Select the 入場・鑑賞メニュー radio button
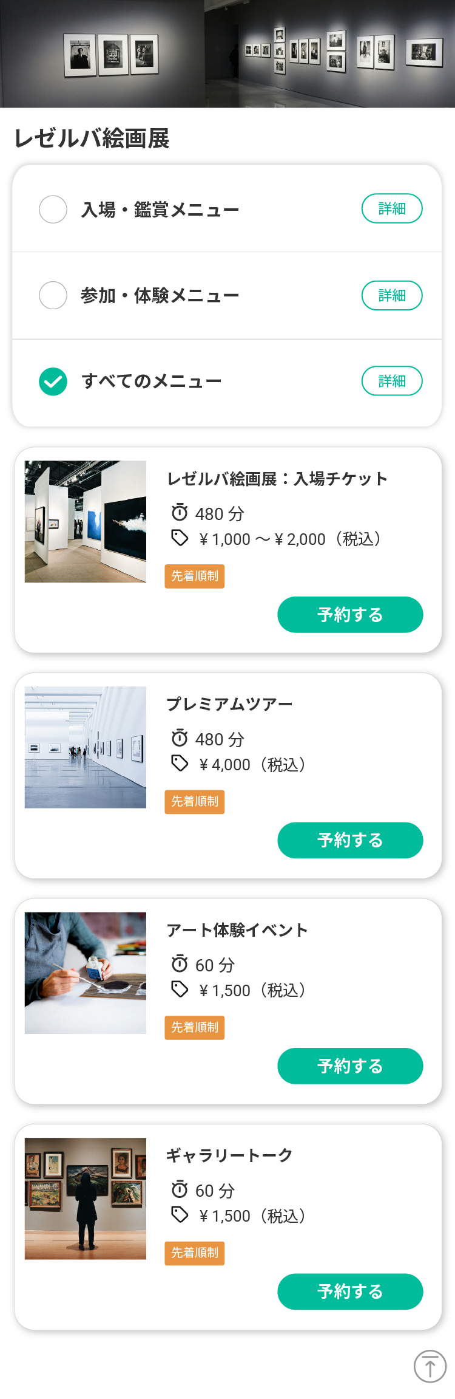 tap(53, 210)
